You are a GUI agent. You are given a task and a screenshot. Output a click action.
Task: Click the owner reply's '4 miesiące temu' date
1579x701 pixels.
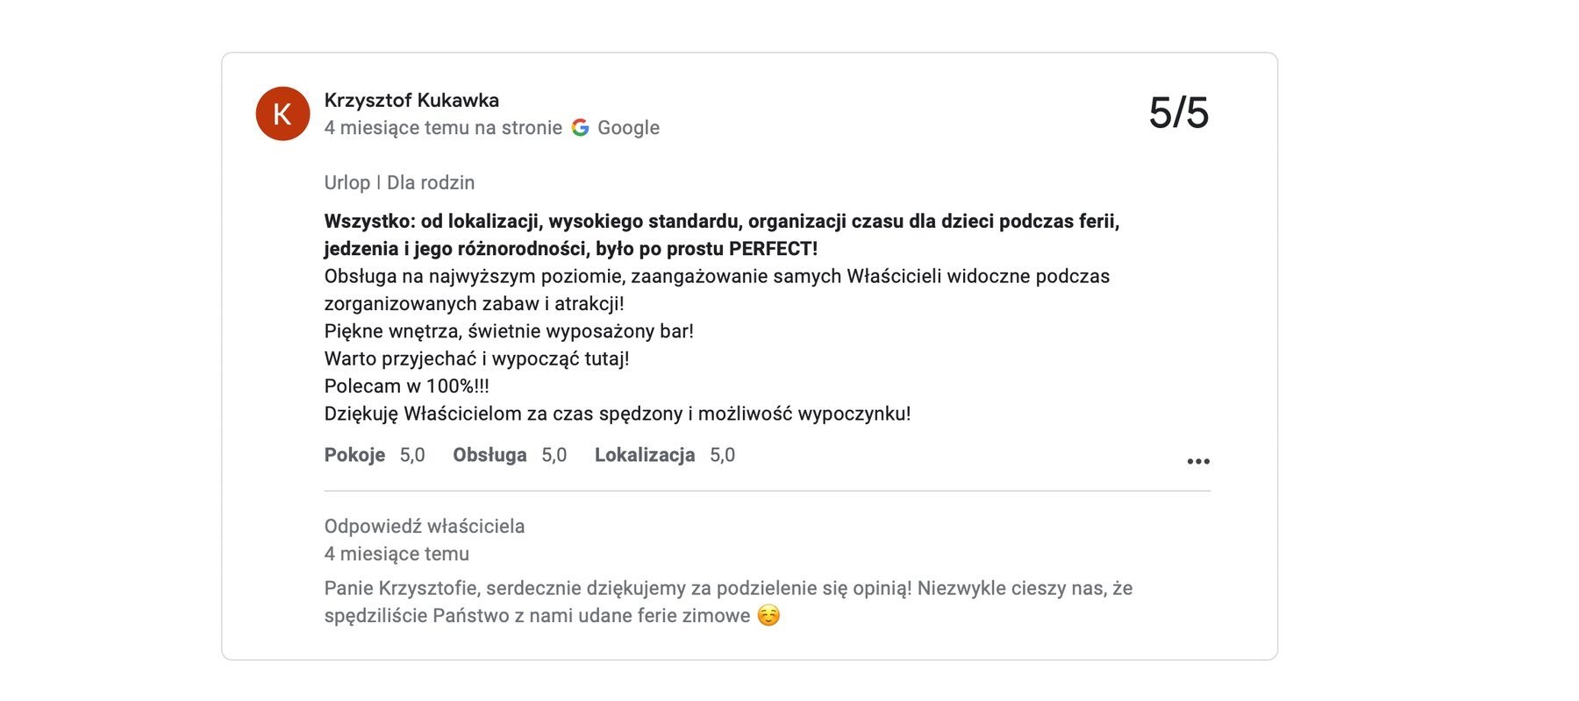[397, 554]
